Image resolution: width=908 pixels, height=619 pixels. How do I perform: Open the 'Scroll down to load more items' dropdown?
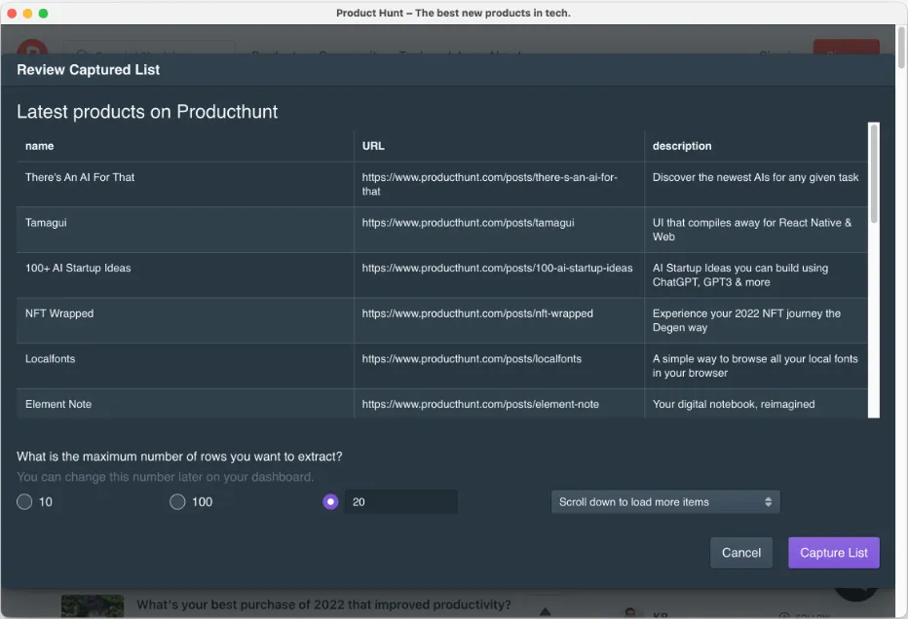tap(665, 501)
